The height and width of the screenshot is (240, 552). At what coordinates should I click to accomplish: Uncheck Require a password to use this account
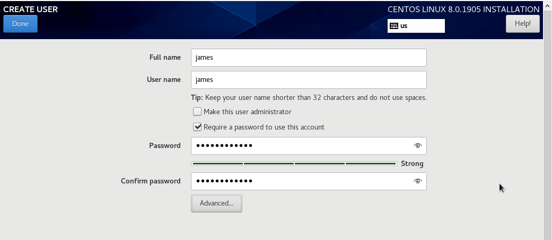[197, 127]
